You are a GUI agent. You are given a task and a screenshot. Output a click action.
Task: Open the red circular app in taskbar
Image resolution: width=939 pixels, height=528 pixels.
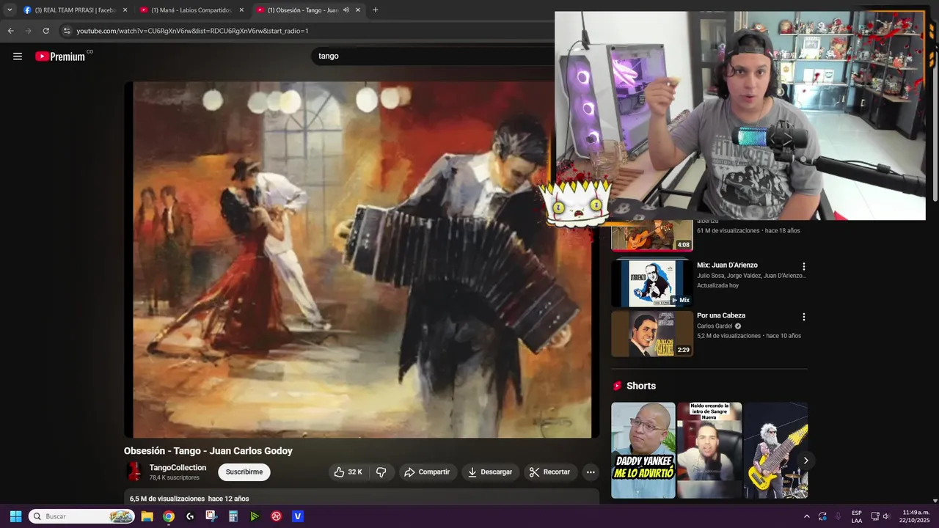click(277, 516)
